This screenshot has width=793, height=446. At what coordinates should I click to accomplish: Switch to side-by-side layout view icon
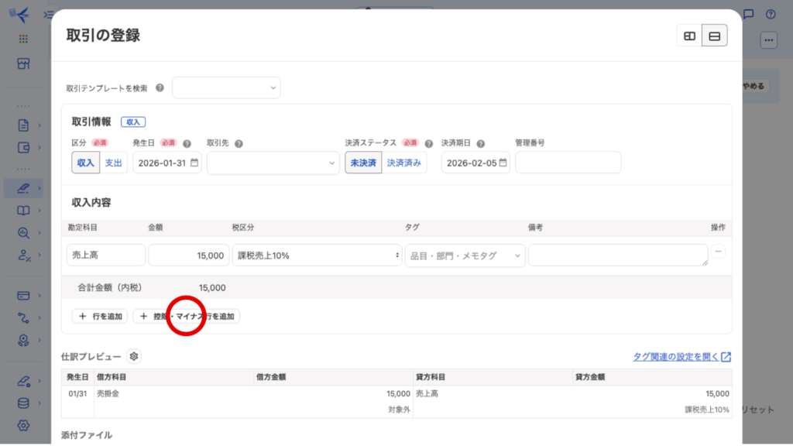pos(689,36)
